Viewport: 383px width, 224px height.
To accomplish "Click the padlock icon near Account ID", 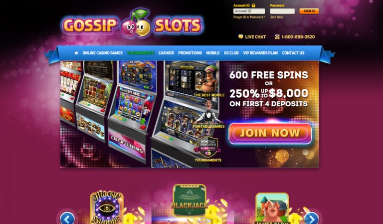I will [253, 5].
